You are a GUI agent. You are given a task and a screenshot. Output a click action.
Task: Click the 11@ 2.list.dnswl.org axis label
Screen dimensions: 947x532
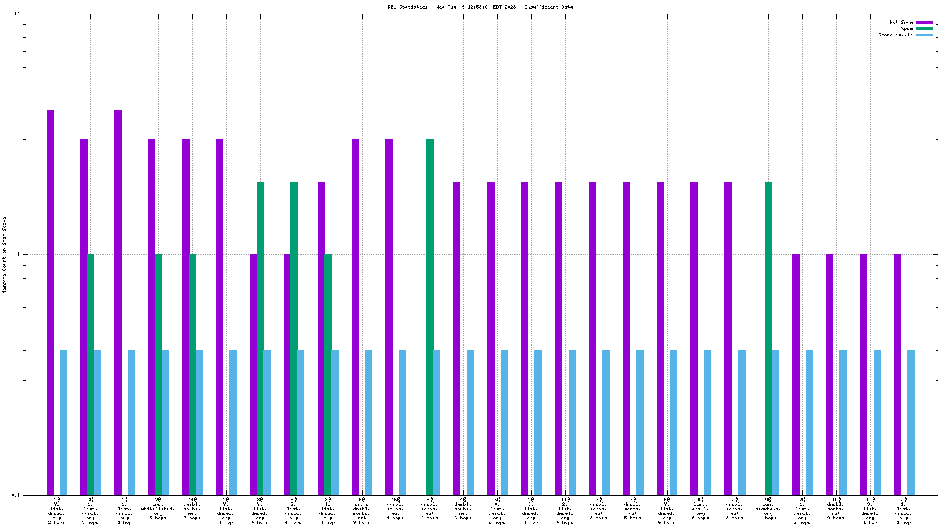[565, 511]
